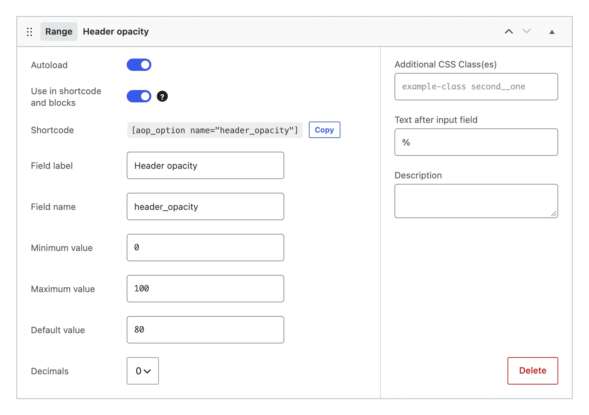Click the Decimals label

(50, 371)
